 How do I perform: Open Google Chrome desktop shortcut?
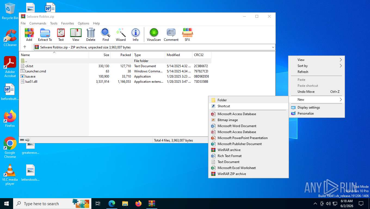(x=10, y=148)
